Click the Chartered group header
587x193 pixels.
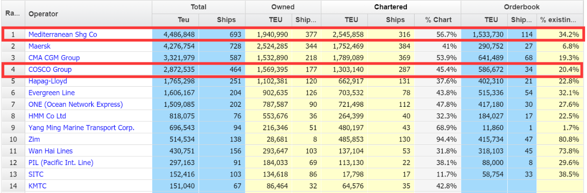(x=391, y=7)
